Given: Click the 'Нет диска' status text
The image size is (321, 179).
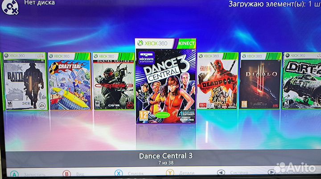Looking at the screenshot, I should 40,3.
